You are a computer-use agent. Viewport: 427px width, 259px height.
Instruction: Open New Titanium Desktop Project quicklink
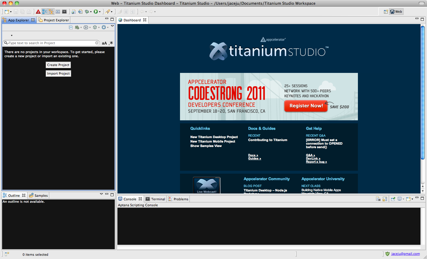(214, 137)
